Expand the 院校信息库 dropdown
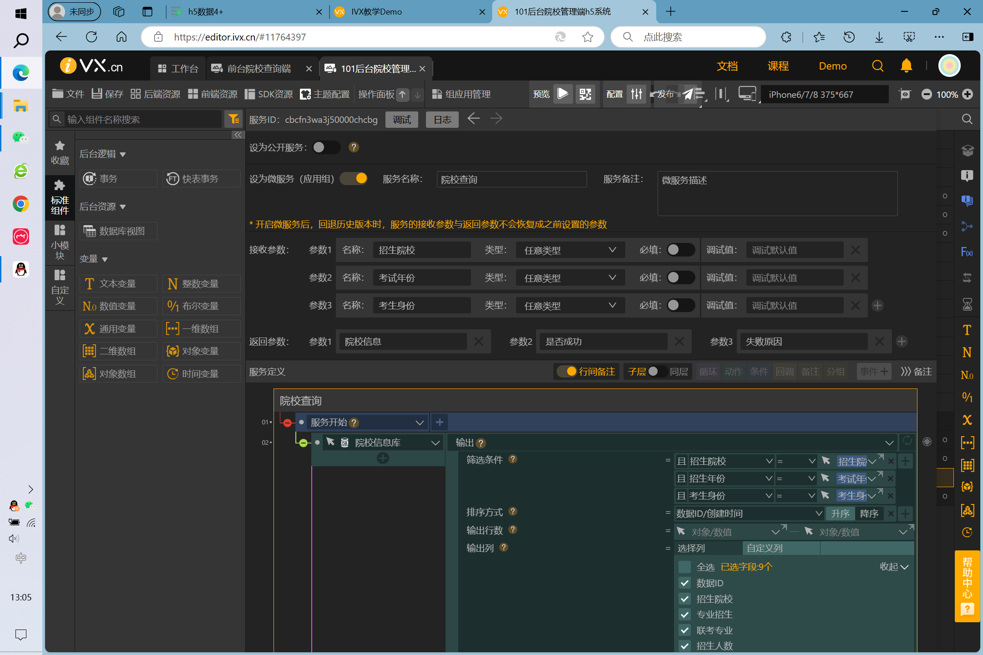The height and width of the screenshot is (655, 983). (435, 443)
